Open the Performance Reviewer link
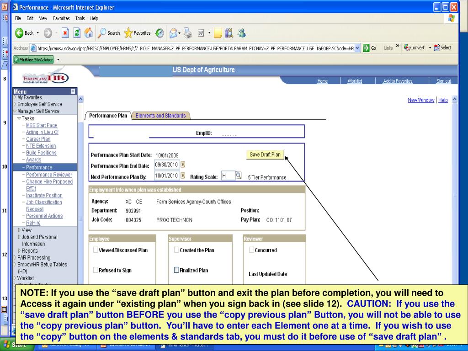This screenshot has width=468, height=351. tap(49, 175)
